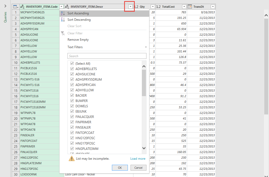Click the Load more link

click(138, 159)
